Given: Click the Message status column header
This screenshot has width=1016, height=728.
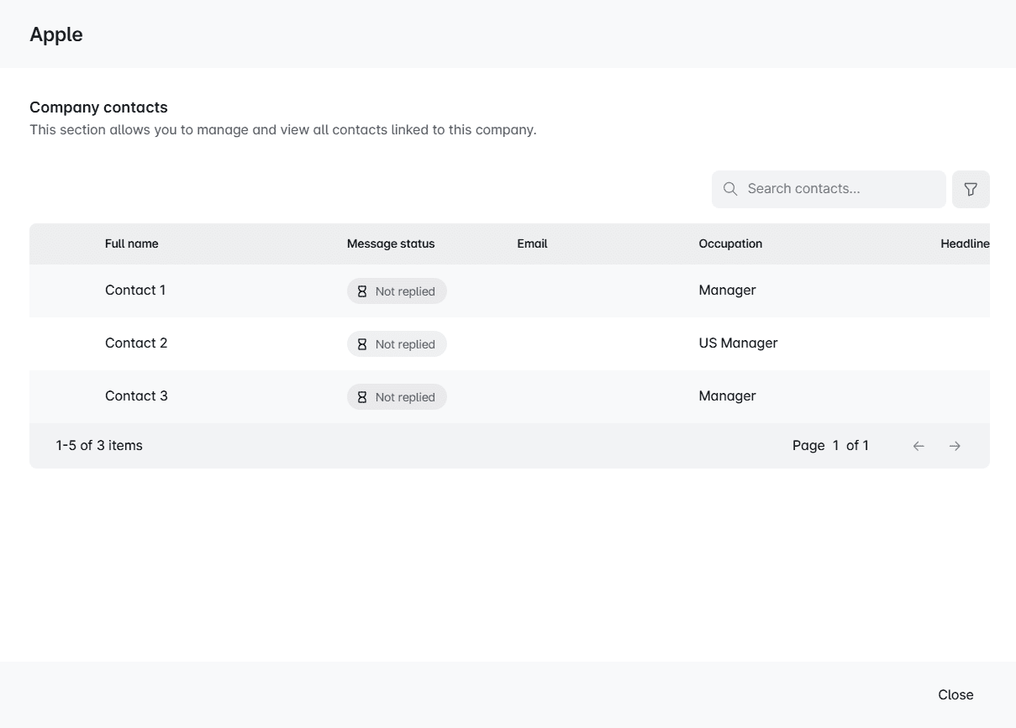Looking at the screenshot, I should [391, 244].
